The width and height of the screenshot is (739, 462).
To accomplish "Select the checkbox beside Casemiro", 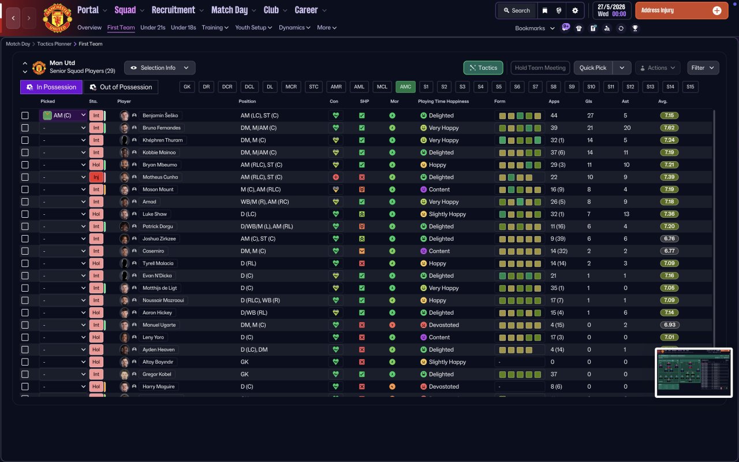I will (x=25, y=251).
